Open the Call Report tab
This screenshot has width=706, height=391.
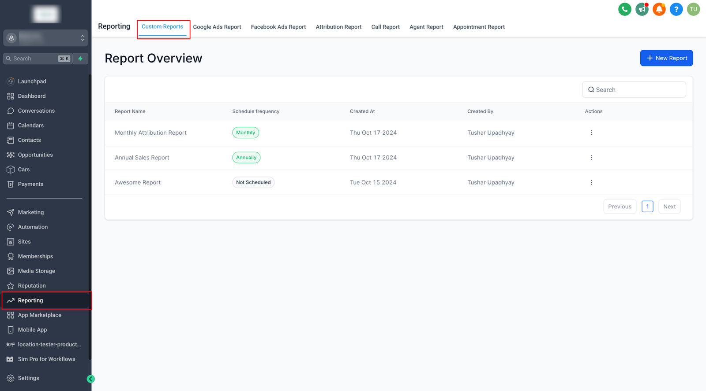pos(385,27)
